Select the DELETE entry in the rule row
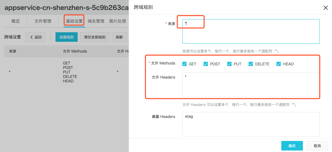The width and height of the screenshot is (332, 152). pyautogui.click(x=70, y=77)
